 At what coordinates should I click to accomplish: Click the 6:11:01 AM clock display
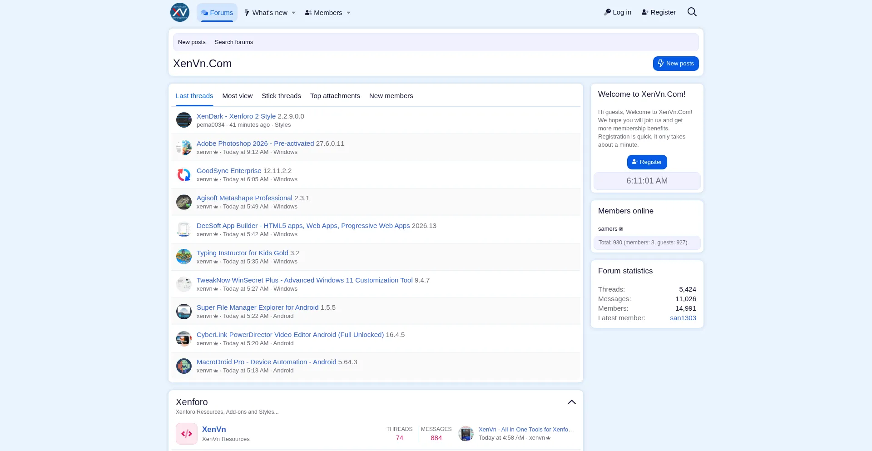pos(647,181)
